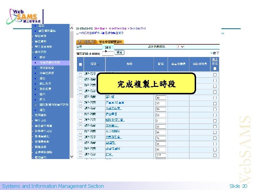The width and height of the screenshot is (253, 190).
Task: Click the quota field showing 55
Action: 161,115
